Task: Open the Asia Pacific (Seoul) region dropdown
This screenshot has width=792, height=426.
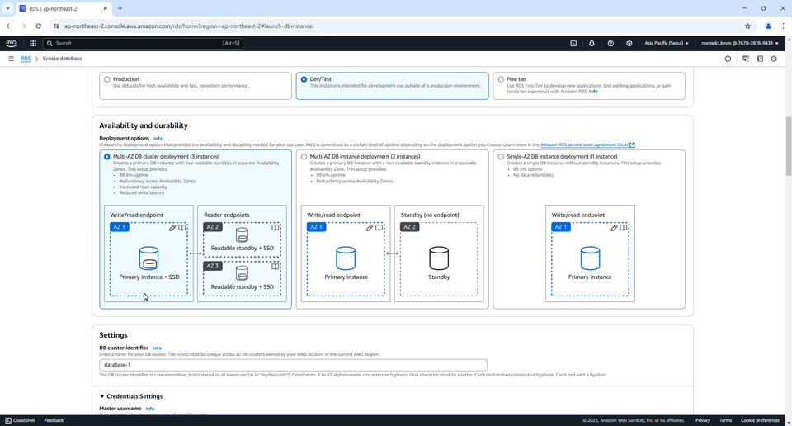Action: pyautogui.click(x=667, y=44)
